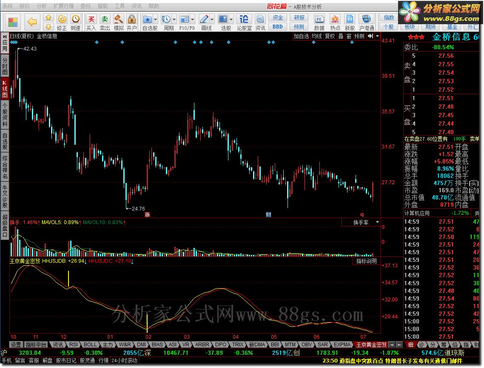The height and width of the screenshot is (368, 484).
Task: Click the 指数 toolbar button
Action: point(389,17)
